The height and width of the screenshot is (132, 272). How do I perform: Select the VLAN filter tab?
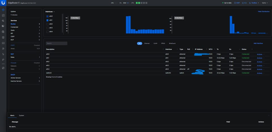[155, 43]
